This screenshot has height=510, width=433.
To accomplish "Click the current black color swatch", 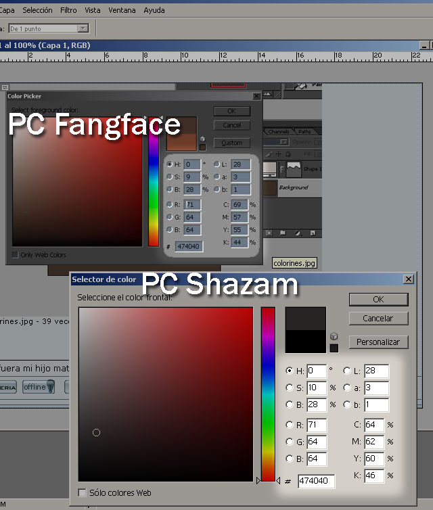I will coord(306,341).
